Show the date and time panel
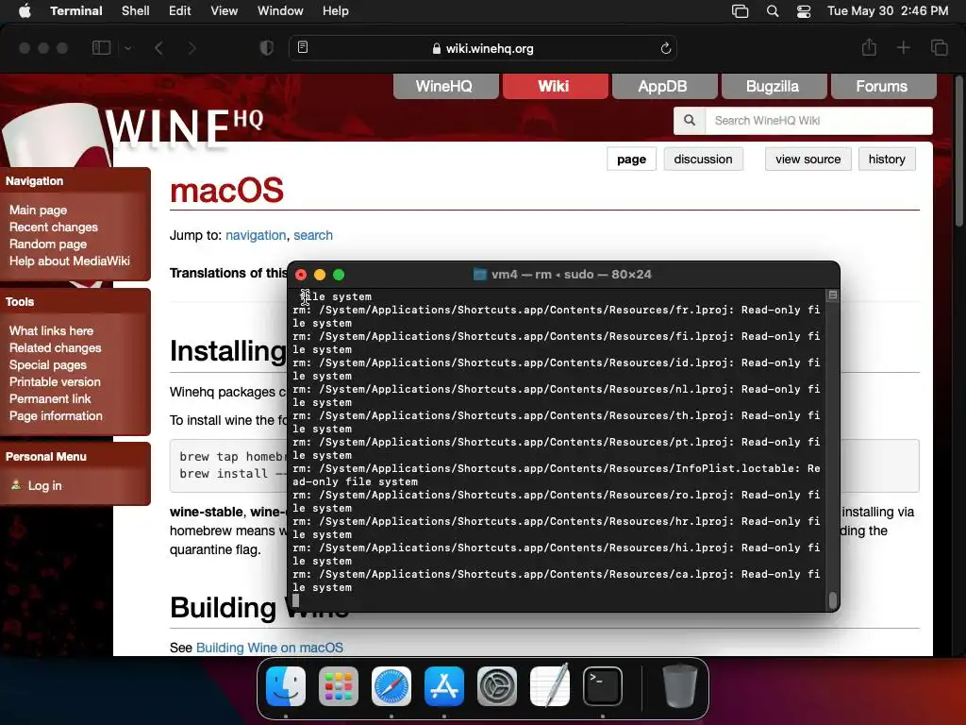The height and width of the screenshot is (725, 966). pos(888,11)
